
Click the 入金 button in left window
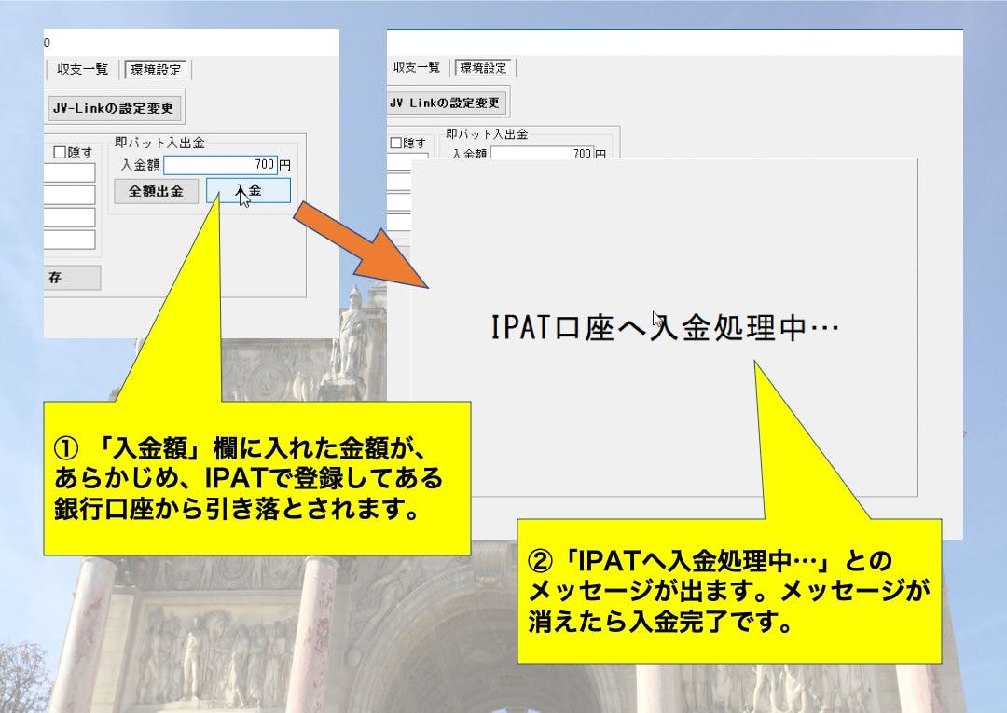(x=248, y=191)
